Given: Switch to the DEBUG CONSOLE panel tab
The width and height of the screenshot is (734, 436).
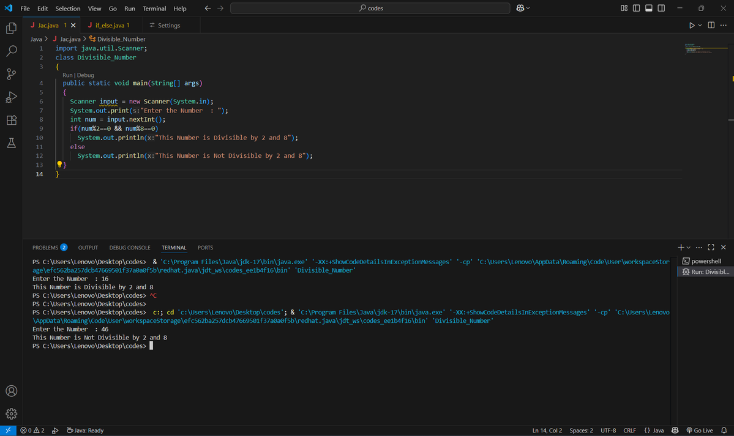Looking at the screenshot, I should point(130,248).
